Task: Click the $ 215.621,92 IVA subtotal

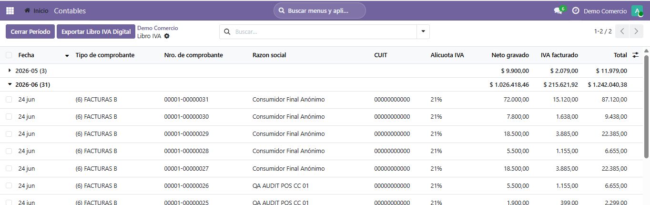Action: [x=560, y=85]
